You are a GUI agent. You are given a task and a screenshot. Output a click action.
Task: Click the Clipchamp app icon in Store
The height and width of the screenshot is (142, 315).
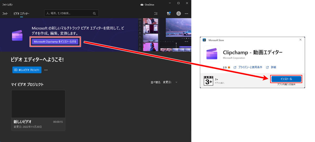coord(212,54)
